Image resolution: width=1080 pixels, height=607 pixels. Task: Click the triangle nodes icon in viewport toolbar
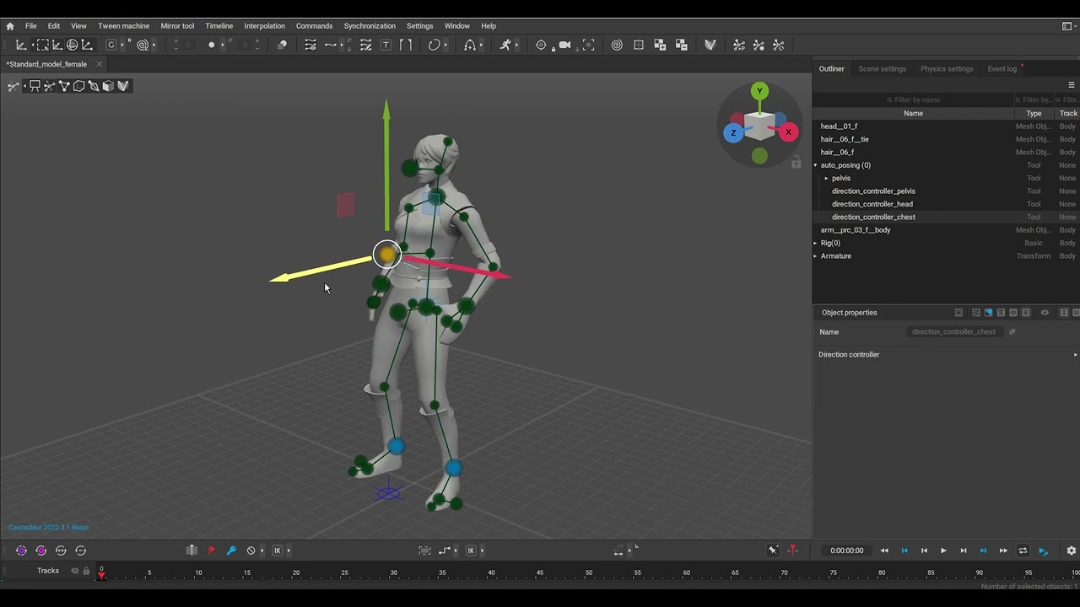pos(64,86)
